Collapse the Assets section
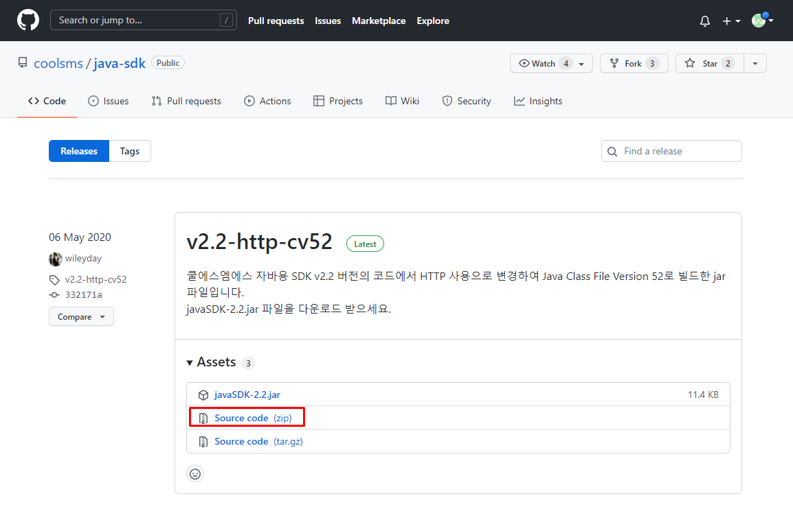 [212, 362]
